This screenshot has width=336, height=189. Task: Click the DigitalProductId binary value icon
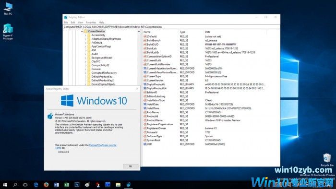coord(145,84)
